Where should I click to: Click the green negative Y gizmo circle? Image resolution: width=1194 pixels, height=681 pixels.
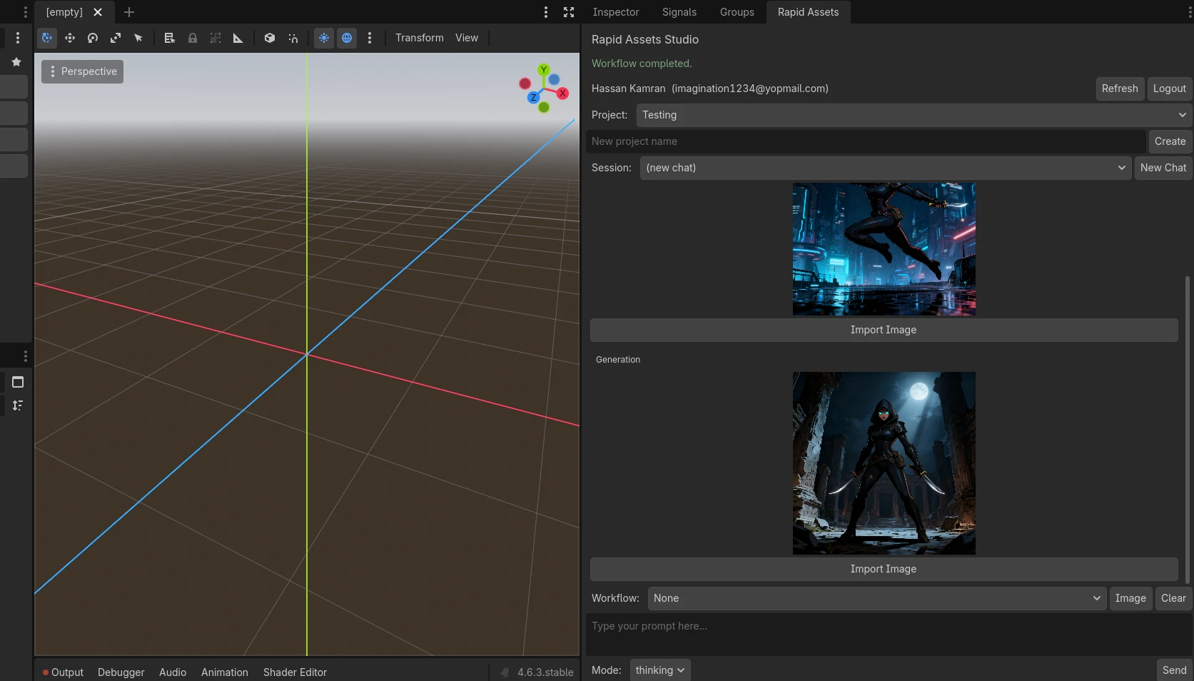tap(544, 107)
